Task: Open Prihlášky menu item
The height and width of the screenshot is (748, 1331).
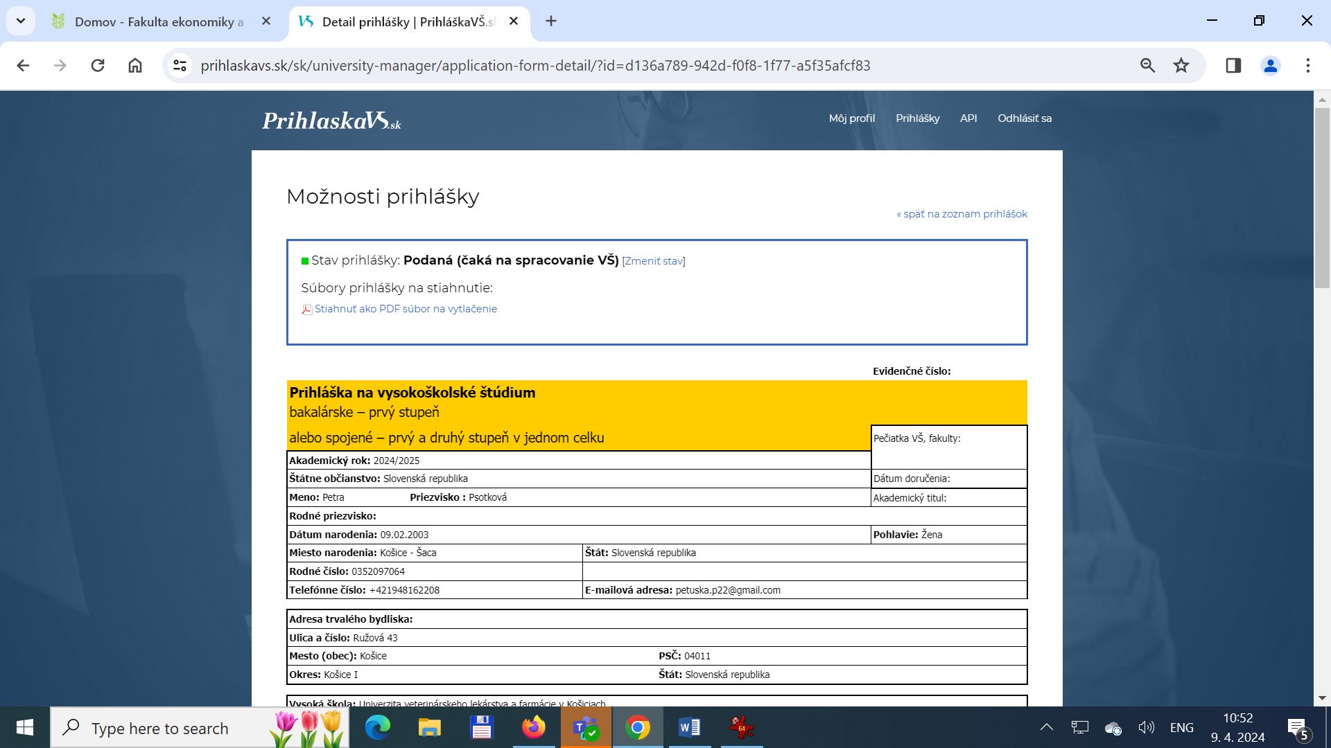Action: click(x=917, y=118)
